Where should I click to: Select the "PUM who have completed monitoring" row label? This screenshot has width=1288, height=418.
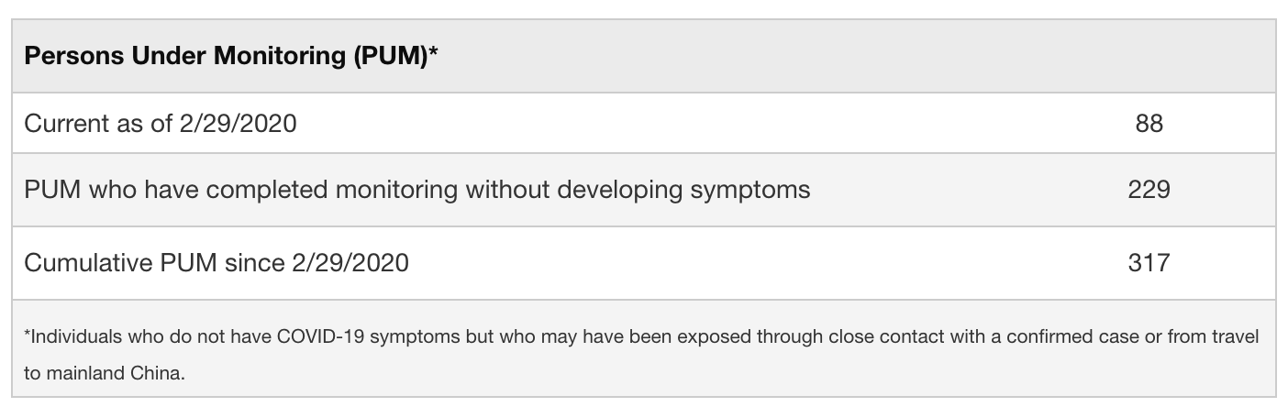pyautogui.click(x=417, y=190)
